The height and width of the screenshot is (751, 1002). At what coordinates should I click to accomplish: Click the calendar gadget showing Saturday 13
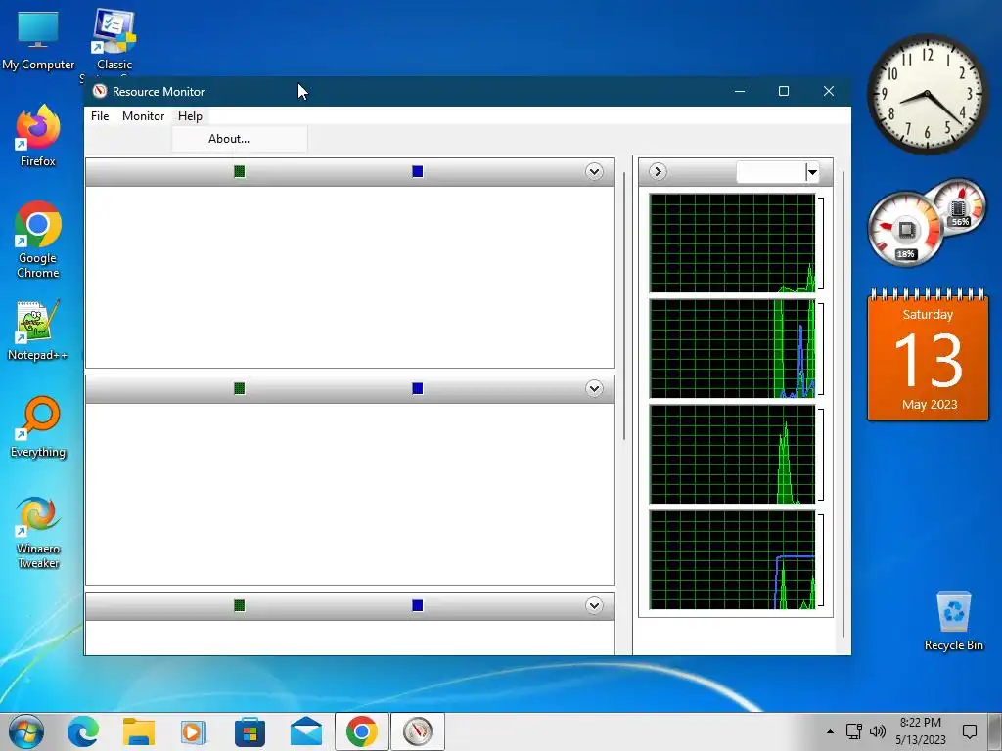coord(928,355)
